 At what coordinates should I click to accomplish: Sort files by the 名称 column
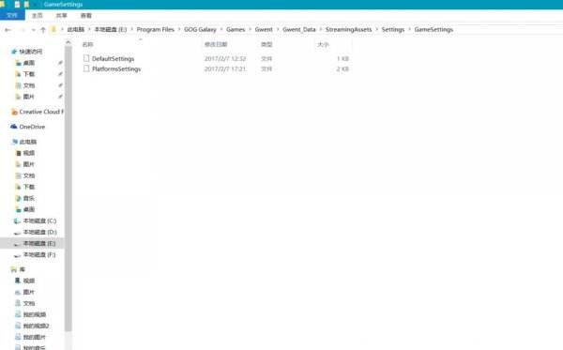[x=87, y=44]
